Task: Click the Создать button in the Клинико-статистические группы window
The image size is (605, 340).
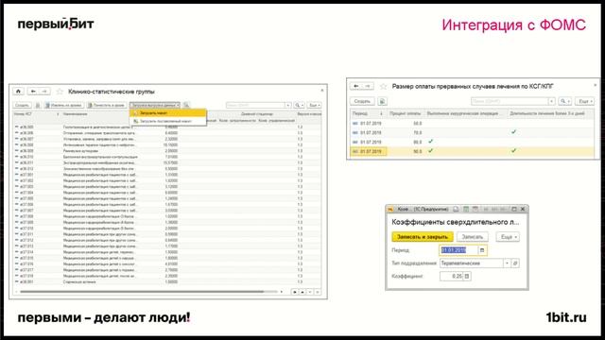Action: (22, 105)
